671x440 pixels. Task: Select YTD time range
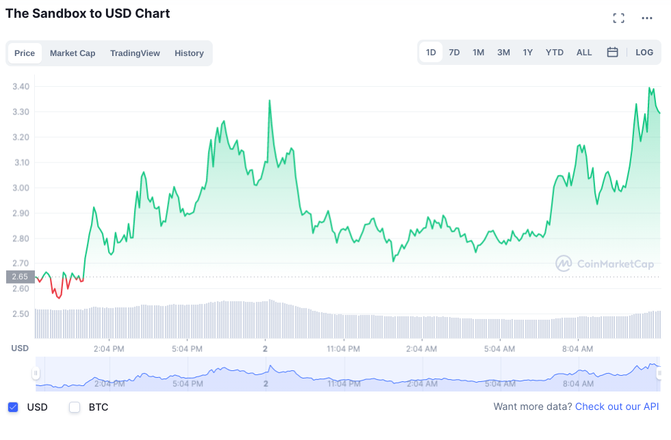[555, 53]
